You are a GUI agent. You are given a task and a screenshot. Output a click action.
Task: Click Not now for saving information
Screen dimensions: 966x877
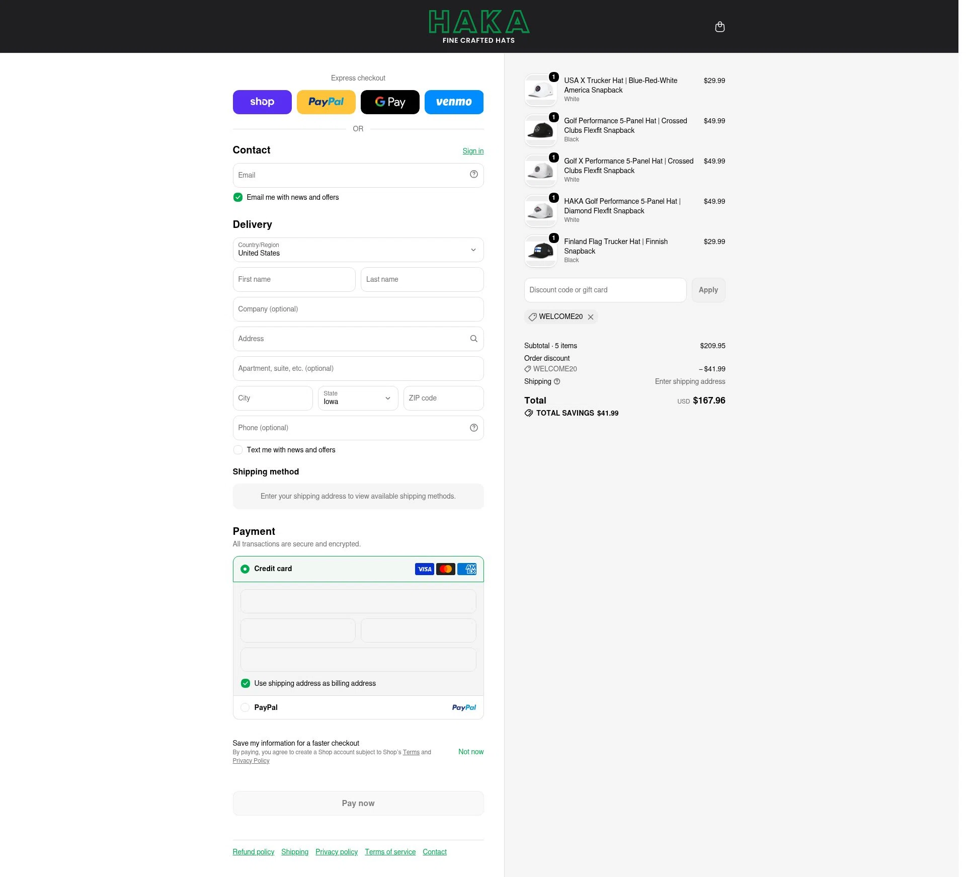(471, 752)
